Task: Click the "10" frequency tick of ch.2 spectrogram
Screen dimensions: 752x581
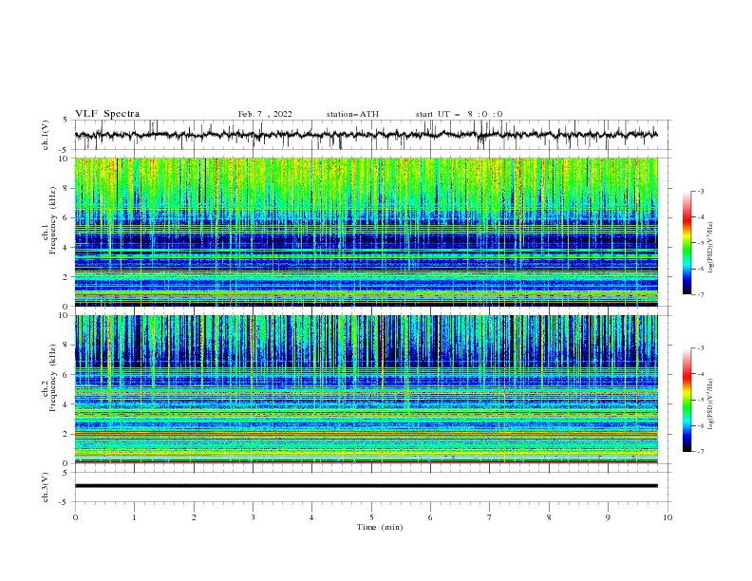Action: (x=65, y=315)
